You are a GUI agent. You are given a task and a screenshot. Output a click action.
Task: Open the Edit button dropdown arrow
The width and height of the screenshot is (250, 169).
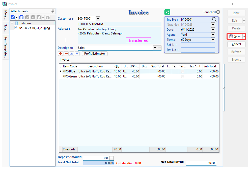[244, 21]
